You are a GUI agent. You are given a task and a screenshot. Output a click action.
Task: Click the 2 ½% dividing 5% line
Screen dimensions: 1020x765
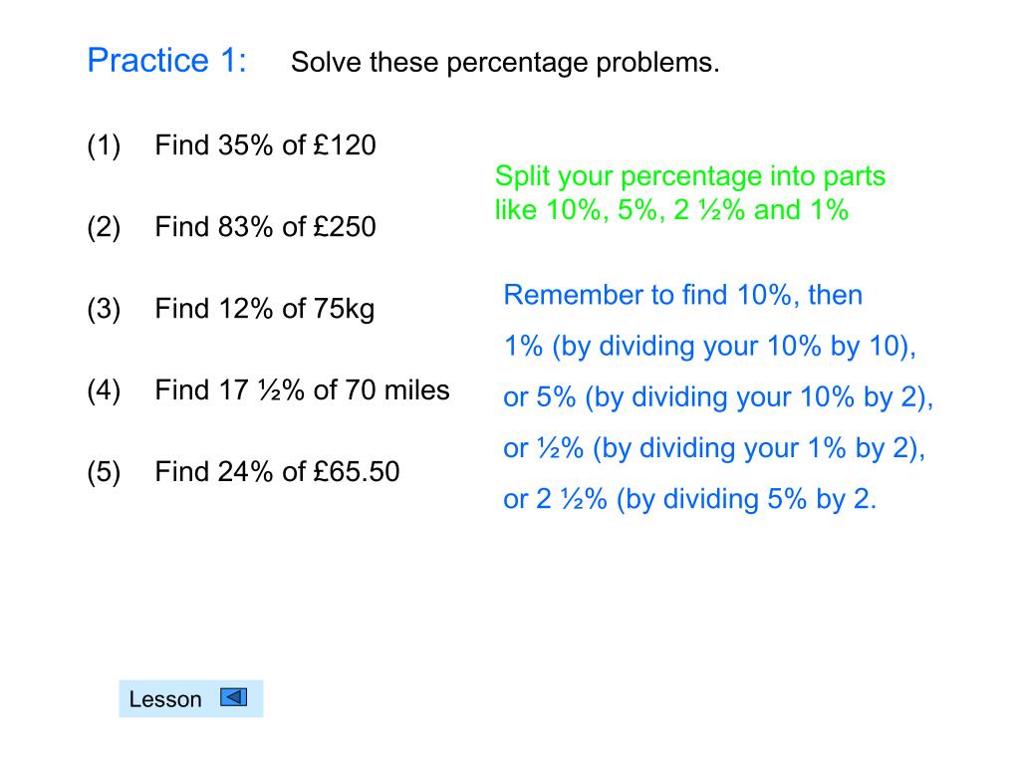690,500
